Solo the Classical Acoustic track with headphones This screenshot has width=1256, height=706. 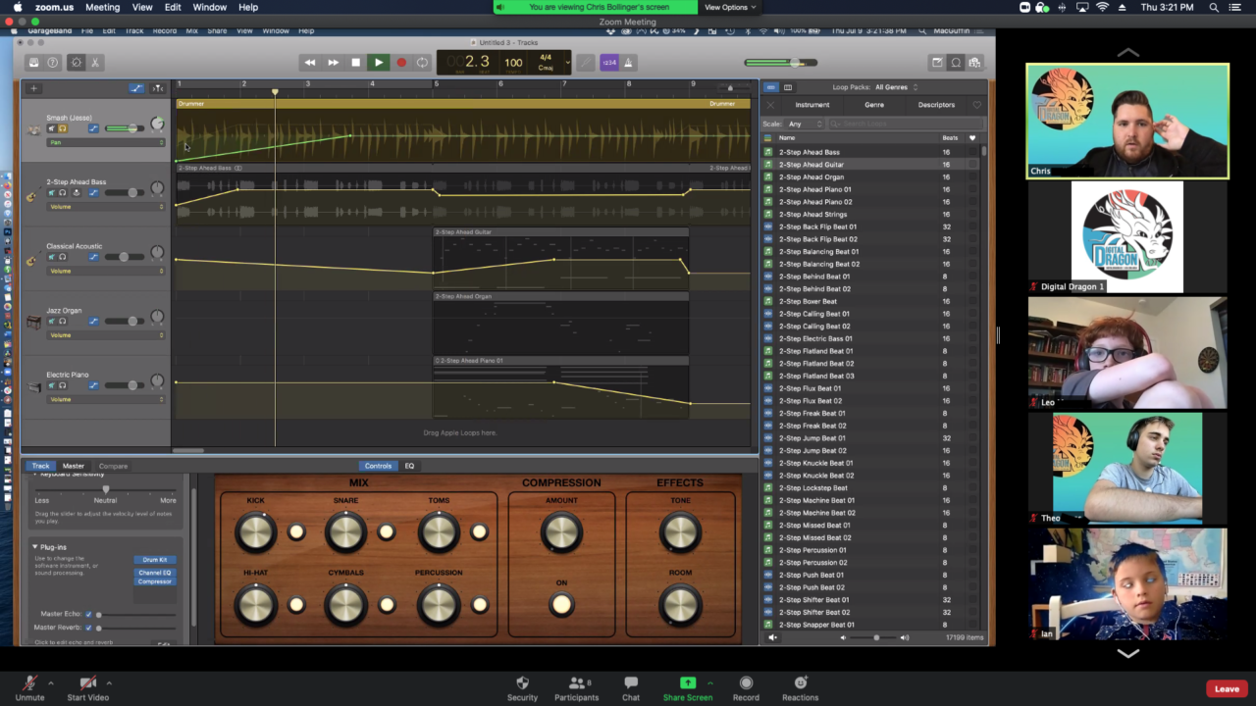coord(63,257)
